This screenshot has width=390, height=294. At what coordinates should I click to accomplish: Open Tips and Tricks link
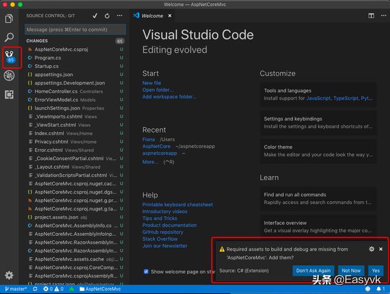point(160,218)
